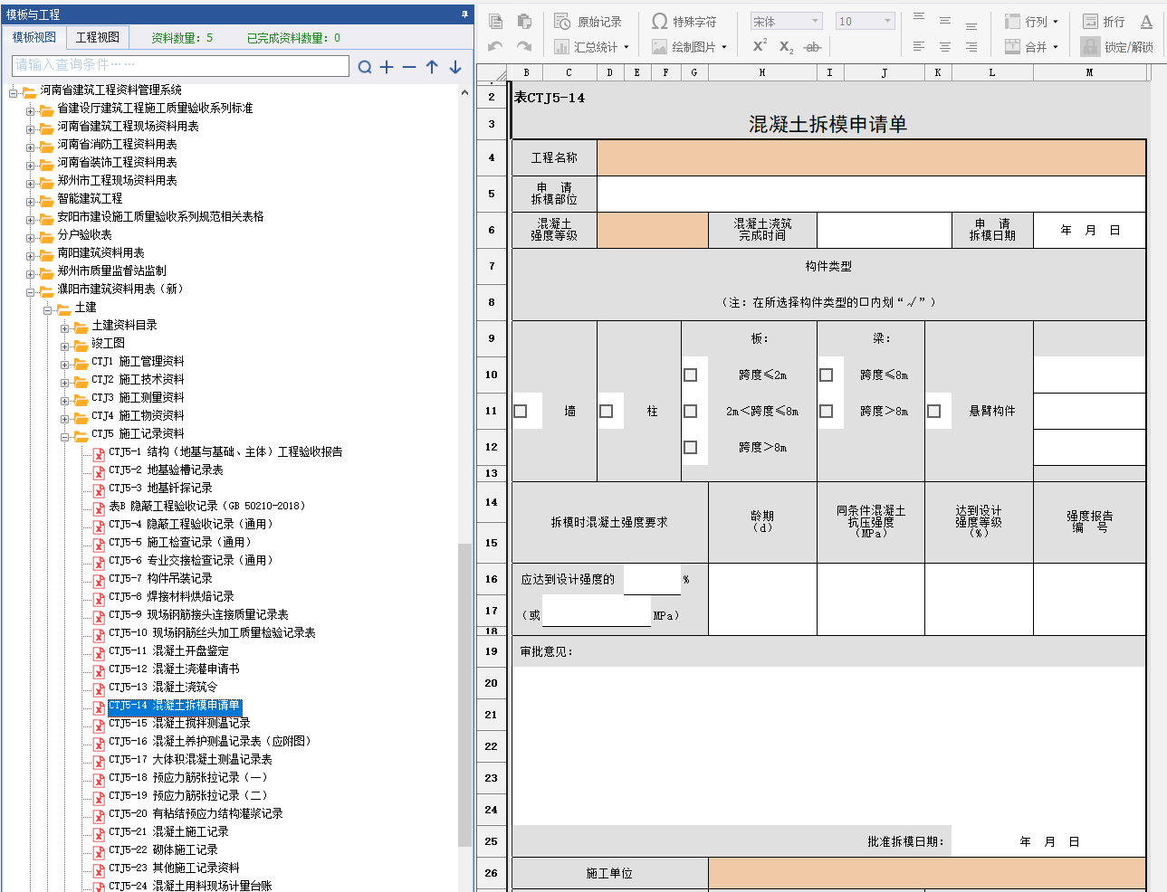Viewport: 1167px width, 892px height.
Task: Click the move down arrow icon
Action: click(x=455, y=67)
